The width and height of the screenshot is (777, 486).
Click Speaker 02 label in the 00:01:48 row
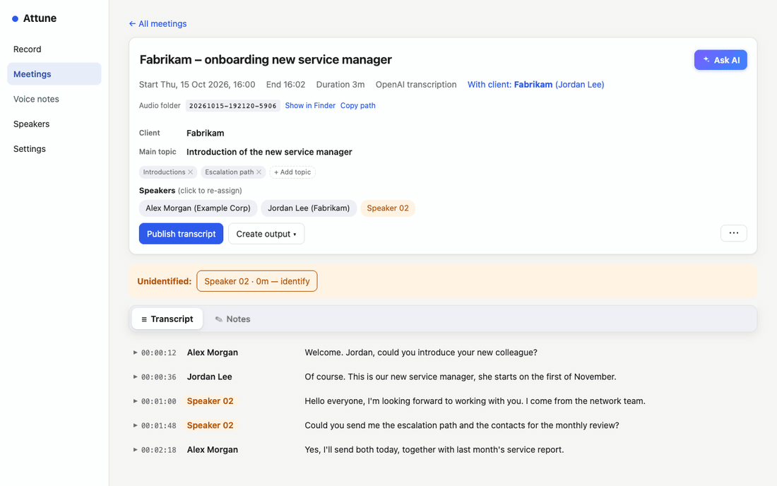click(x=210, y=425)
